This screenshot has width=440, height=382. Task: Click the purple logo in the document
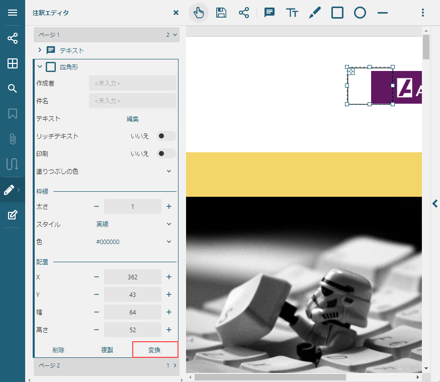[x=396, y=88]
